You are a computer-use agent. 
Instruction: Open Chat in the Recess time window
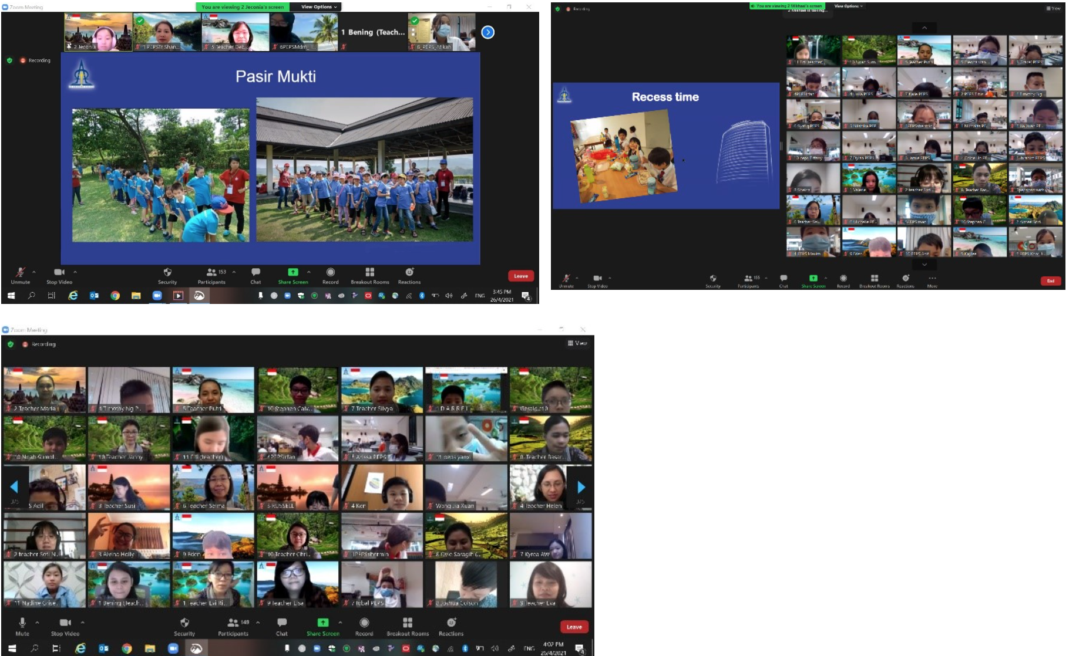(783, 280)
